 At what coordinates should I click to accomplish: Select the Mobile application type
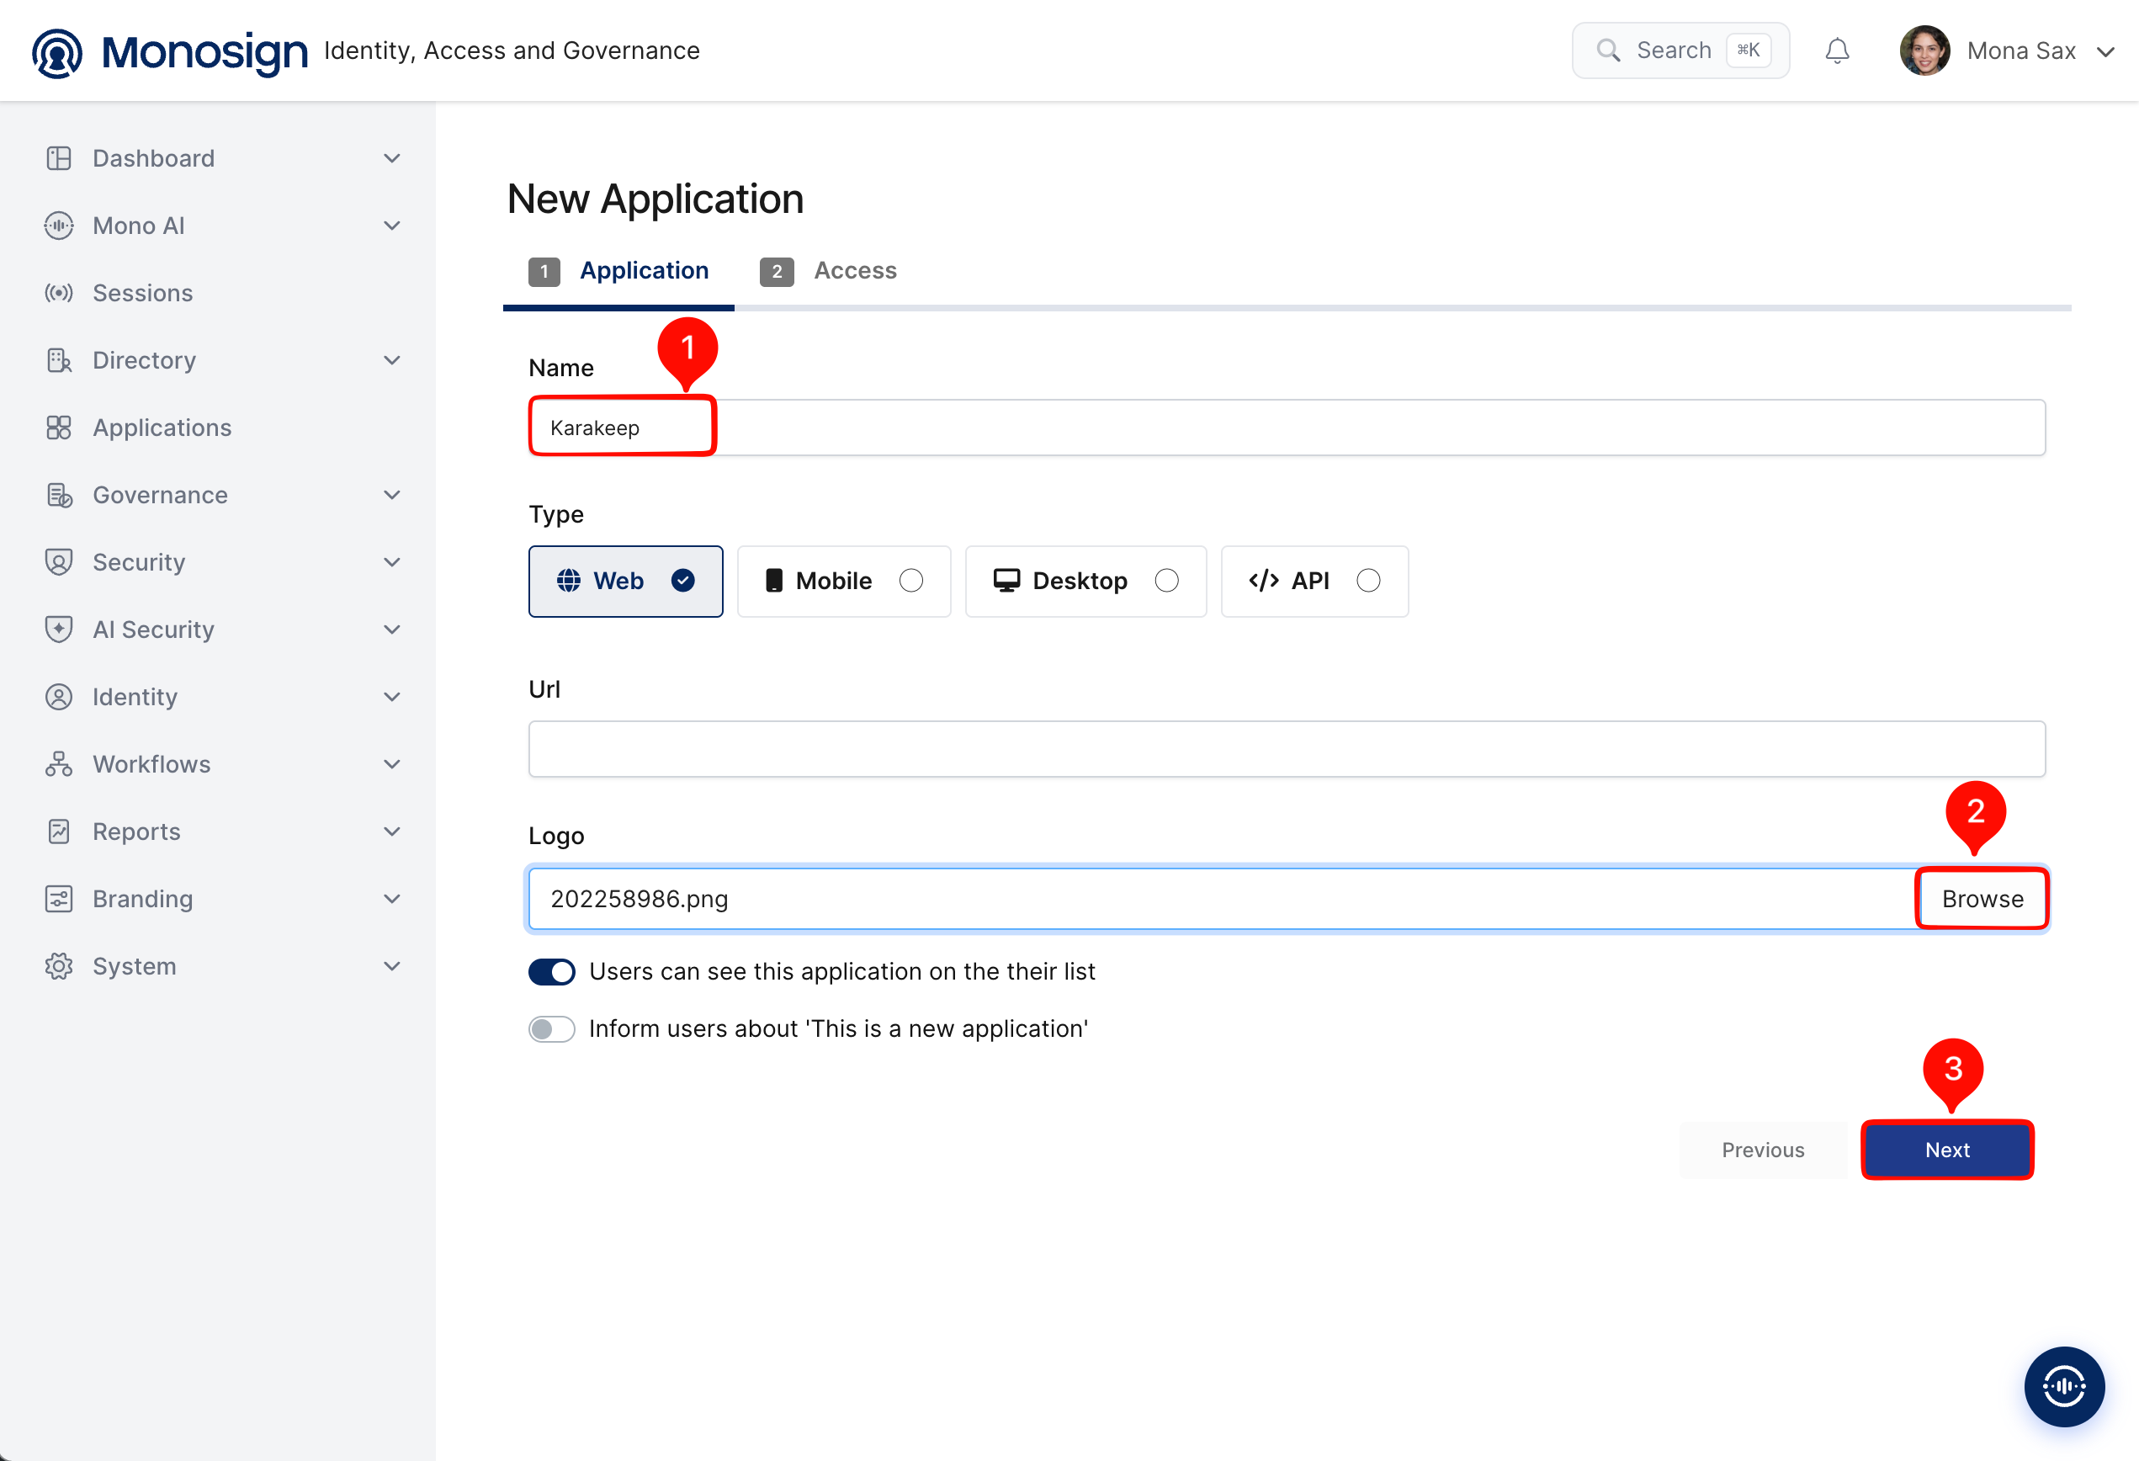coord(844,581)
